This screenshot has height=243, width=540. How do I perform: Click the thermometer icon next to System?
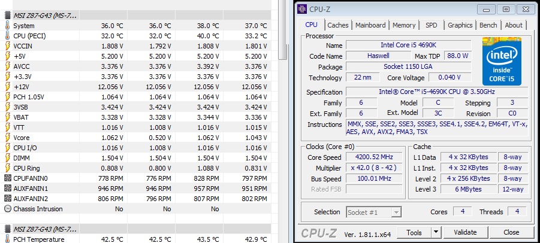click(x=8, y=25)
